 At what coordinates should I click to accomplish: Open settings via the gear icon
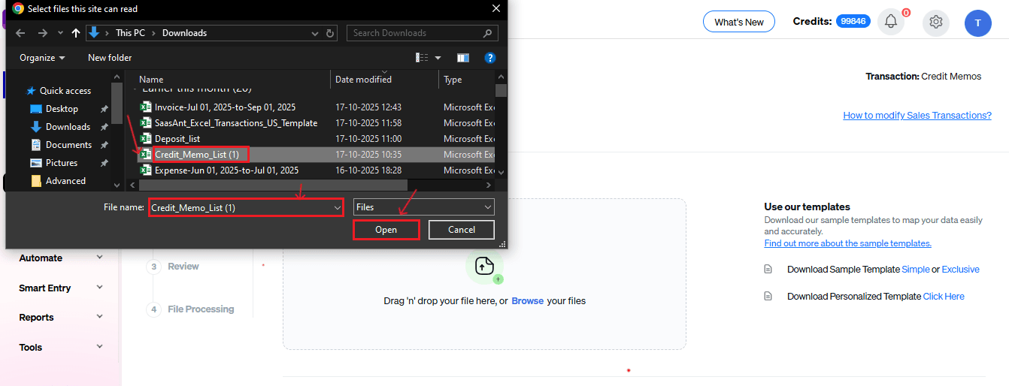936,22
